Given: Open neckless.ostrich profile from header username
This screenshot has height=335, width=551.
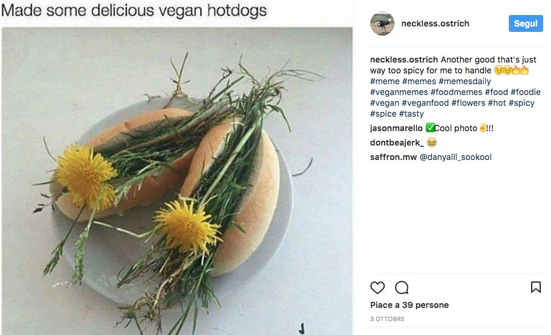Looking at the screenshot, I should coord(435,23).
